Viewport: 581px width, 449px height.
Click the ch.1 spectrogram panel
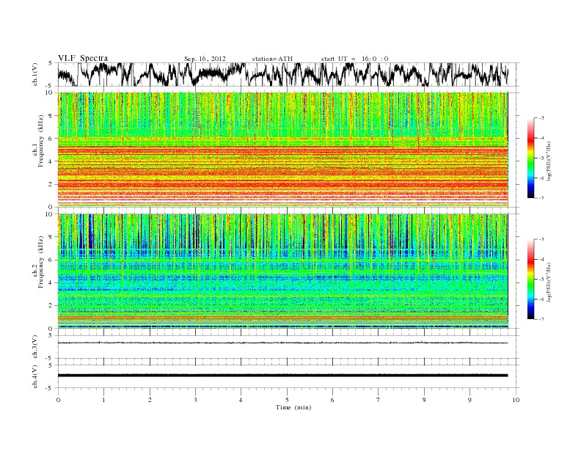(282, 149)
